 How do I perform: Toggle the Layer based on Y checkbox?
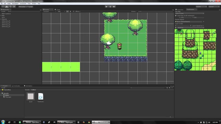pyautogui.click(x=191, y=26)
